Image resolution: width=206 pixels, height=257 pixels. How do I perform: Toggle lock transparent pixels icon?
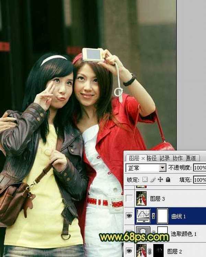point(145,180)
